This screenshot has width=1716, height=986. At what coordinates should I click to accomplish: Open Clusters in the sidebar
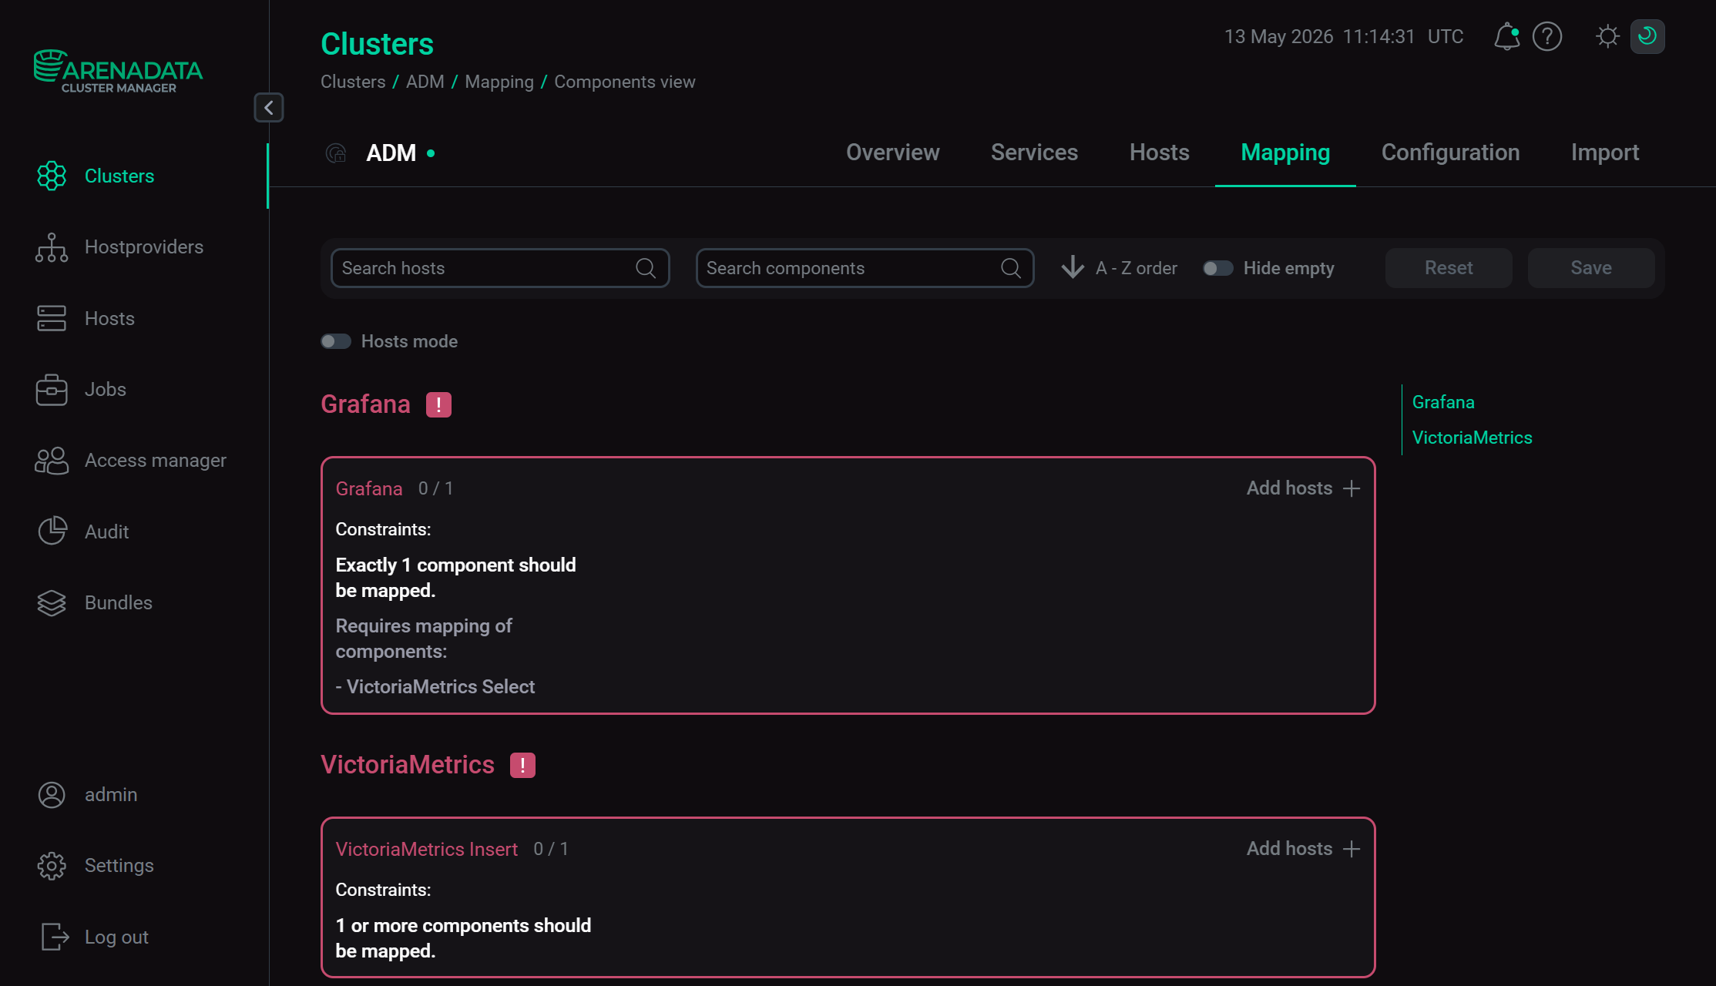click(x=119, y=176)
